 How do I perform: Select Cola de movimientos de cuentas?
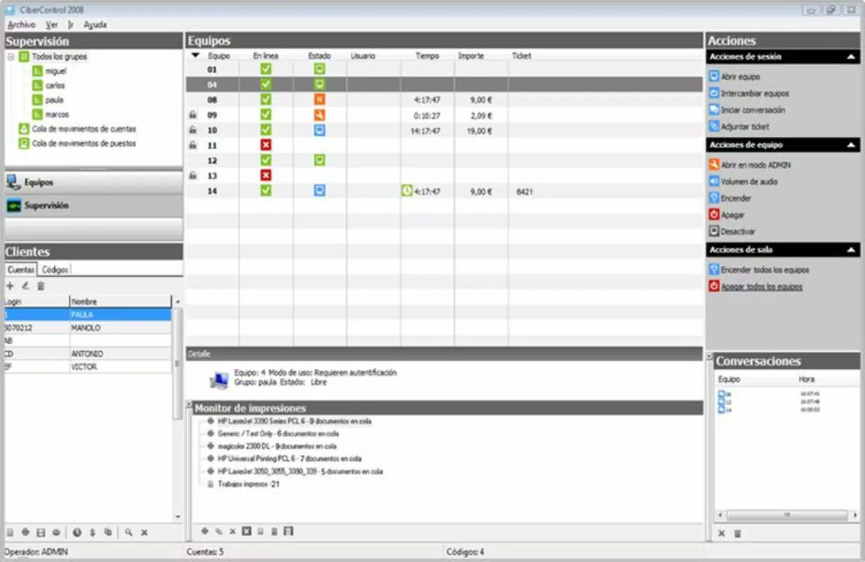[x=84, y=129]
